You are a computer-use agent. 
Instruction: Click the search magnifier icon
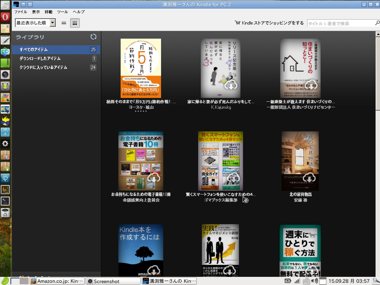pos(377,23)
